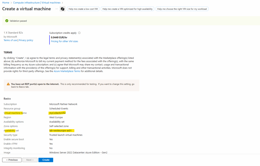Screen dimensions: 260x166
Task: Click the Zone options label
Action: pyautogui.click(x=11, y=126)
